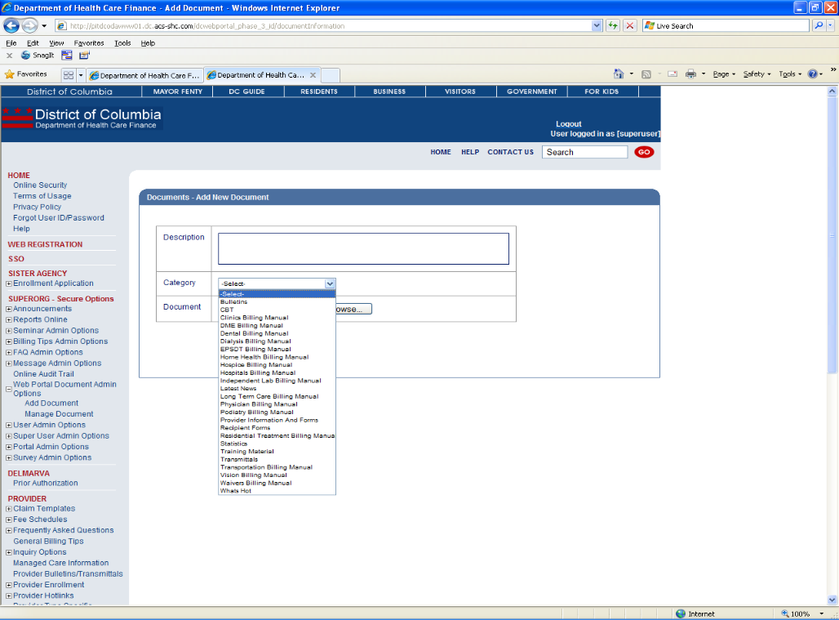Screen dimensions: 839x620
Task: Open the Page menu dropdown
Action: (724, 74)
